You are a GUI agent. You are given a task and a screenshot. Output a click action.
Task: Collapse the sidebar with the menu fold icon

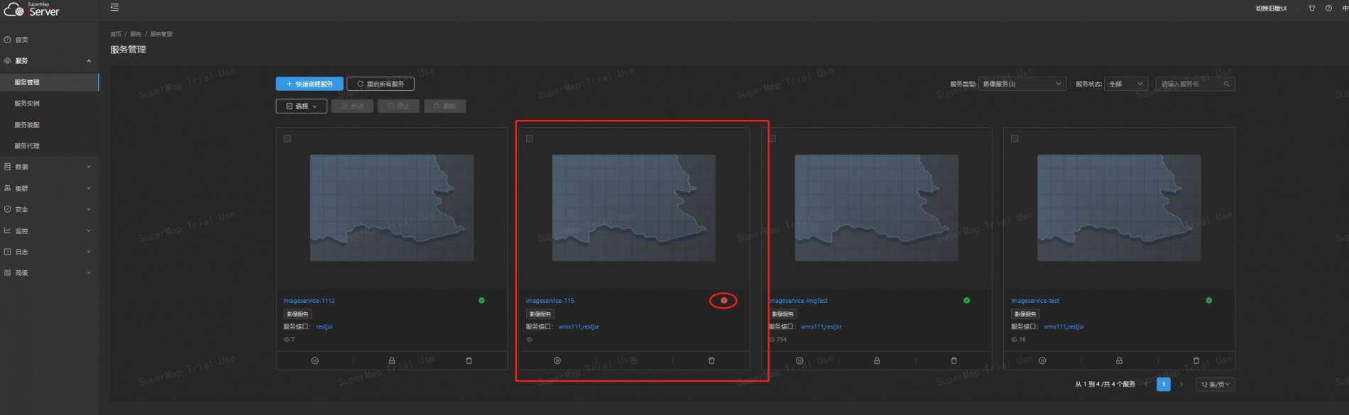click(x=114, y=8)
